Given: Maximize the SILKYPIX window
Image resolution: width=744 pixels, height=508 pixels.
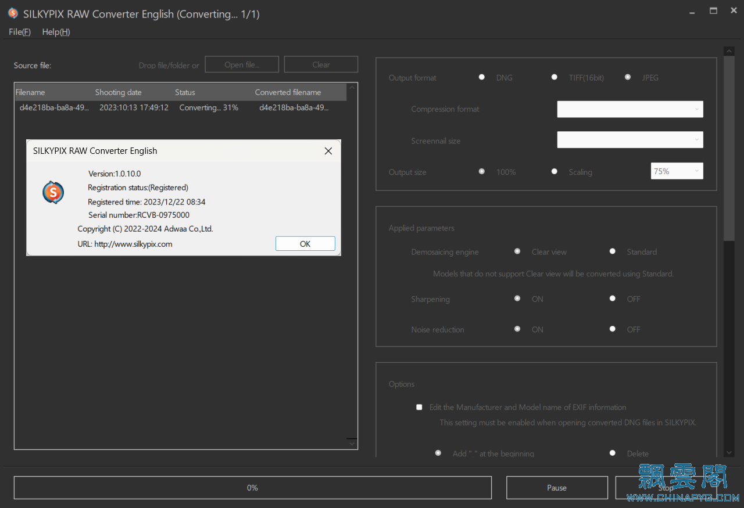Looking at the screenshot, I should click(x=713, y=10).
